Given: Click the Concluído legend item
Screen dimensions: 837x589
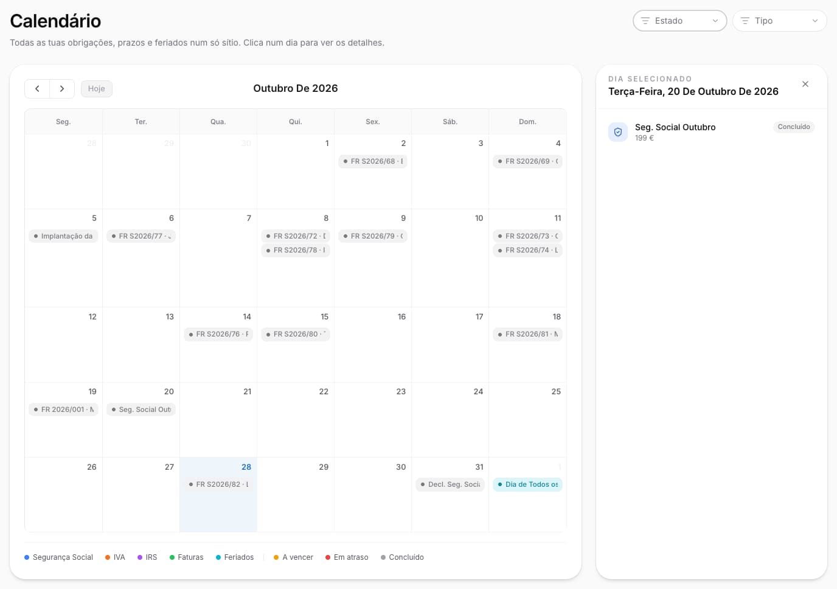Looking at the screenshot, I should coord(402,557).
